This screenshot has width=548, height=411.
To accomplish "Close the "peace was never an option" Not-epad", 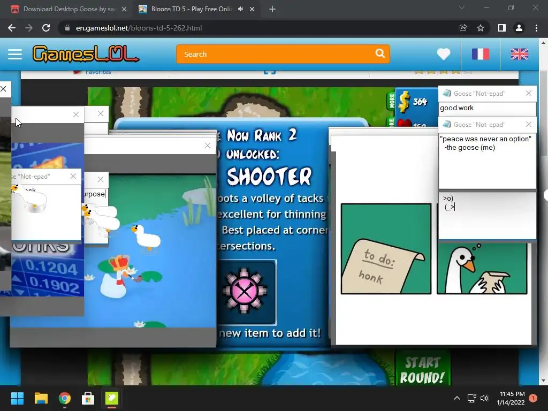I will pos(528,124).
